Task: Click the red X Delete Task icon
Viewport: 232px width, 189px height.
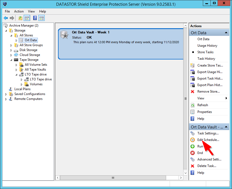Action: pos(193,166)
